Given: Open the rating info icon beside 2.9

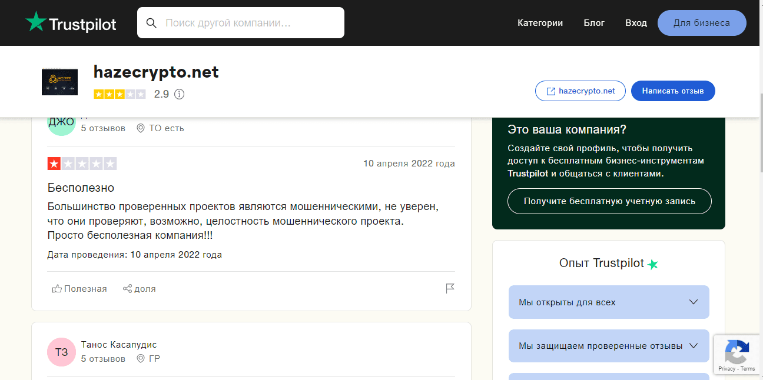Looking at the screenshot, I should tap(180, 94).
